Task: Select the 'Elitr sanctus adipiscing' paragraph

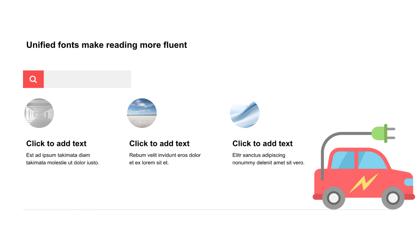Action: (x=268, y=159)
